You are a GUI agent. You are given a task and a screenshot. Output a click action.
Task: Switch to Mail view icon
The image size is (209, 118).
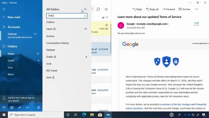point(4,108)
